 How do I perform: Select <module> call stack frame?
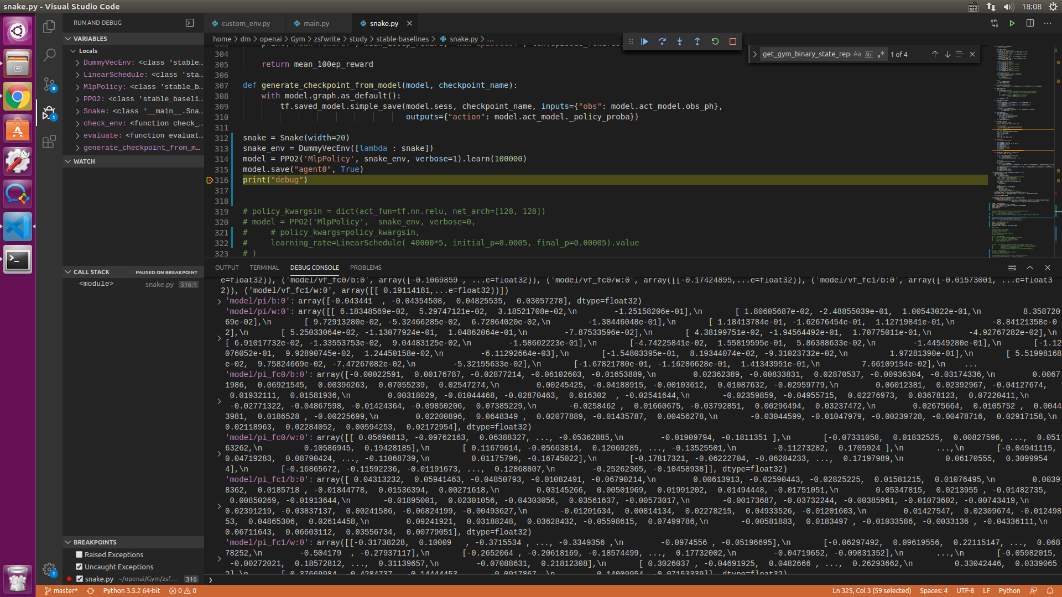tap(133, 284)
